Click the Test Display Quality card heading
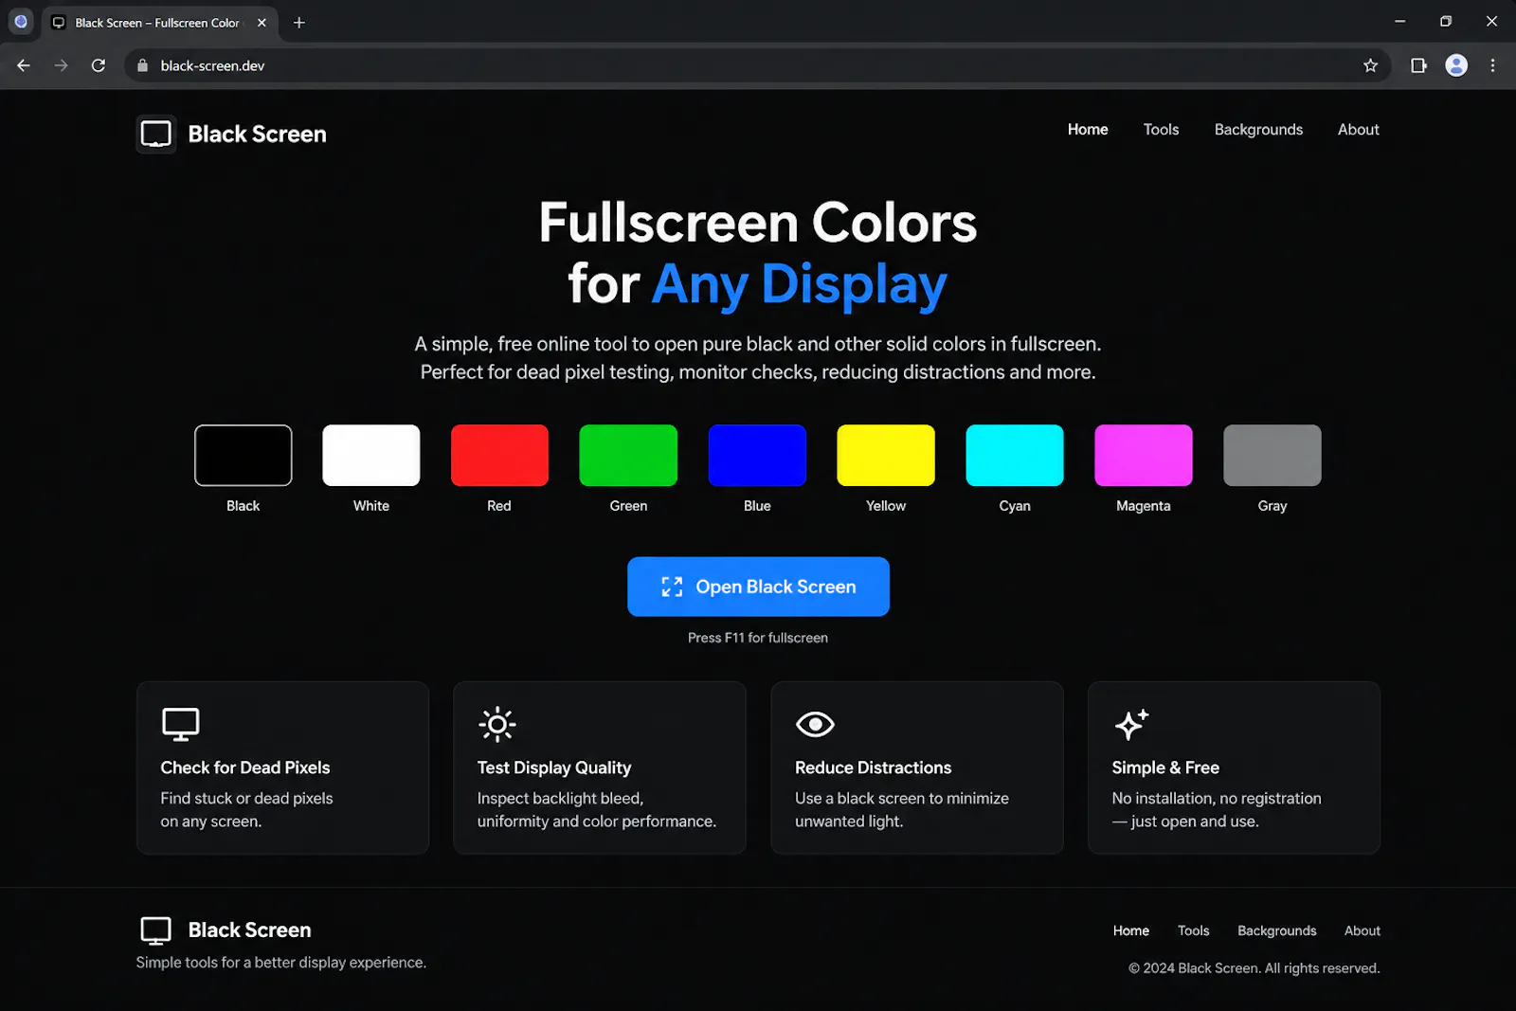 click(554, 767)
